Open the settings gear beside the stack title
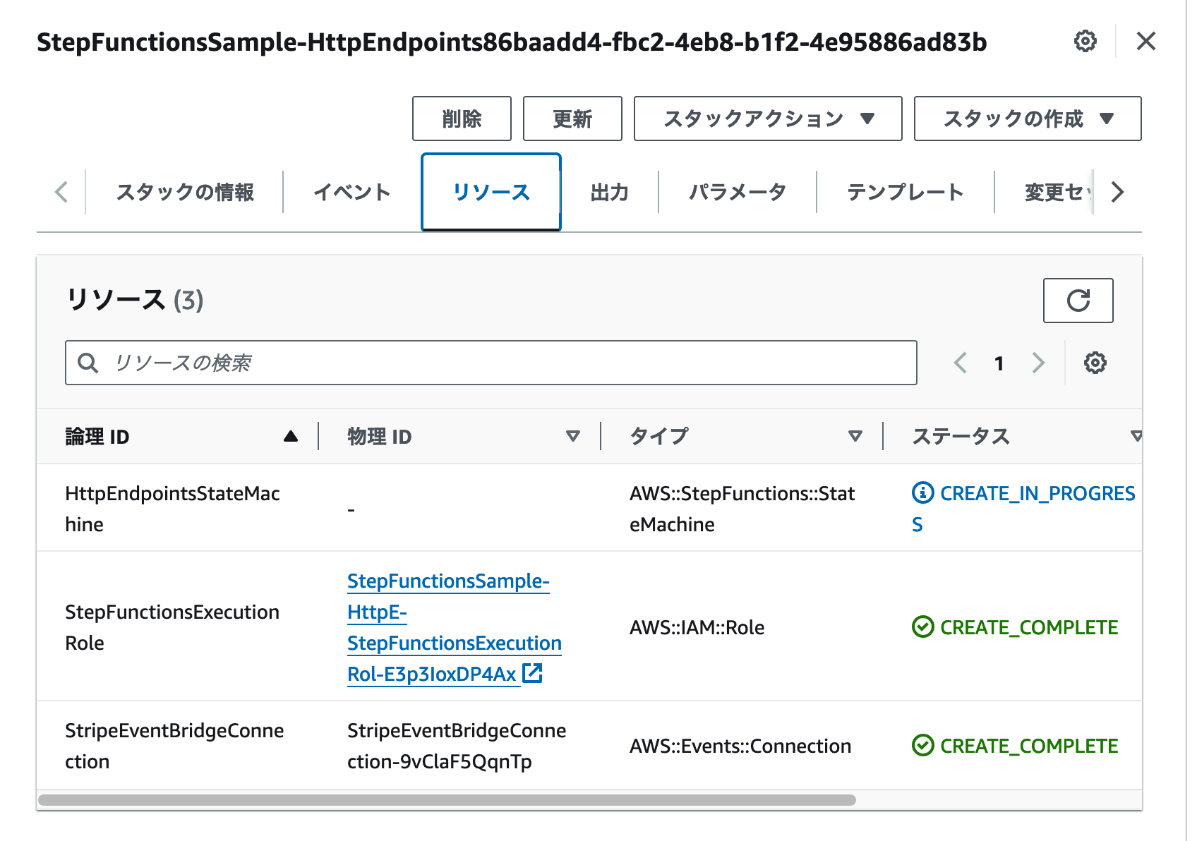 (1085, 42)
